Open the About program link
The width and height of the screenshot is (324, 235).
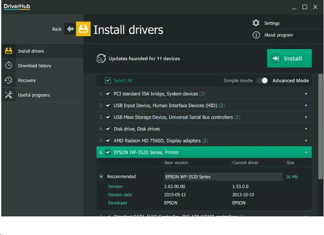pyautogui.click(x=278, y=35)
